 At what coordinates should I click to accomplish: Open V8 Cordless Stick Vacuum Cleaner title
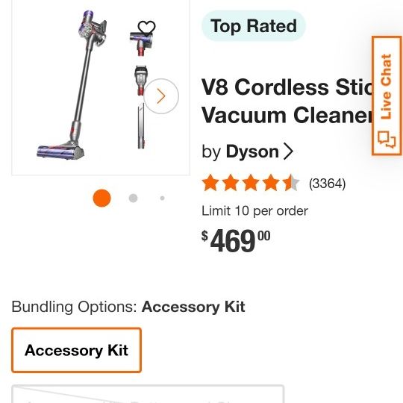(x=287, y=101)
